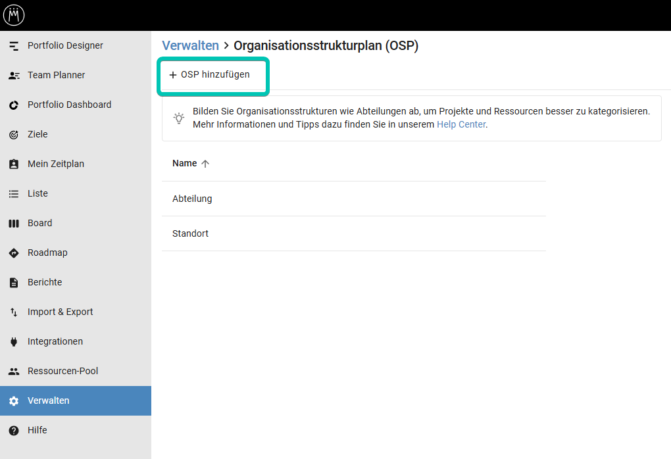The height and width of the screenshot is (459, 671).
Task: Switch to the Board view
Action: [75, 223]
